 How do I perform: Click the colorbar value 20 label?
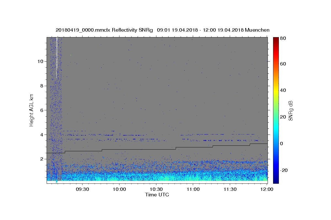pos(283,117)
